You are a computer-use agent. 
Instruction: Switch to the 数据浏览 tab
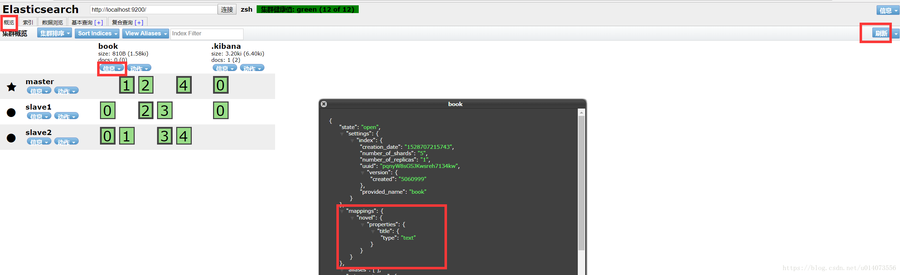click(52, 22)
